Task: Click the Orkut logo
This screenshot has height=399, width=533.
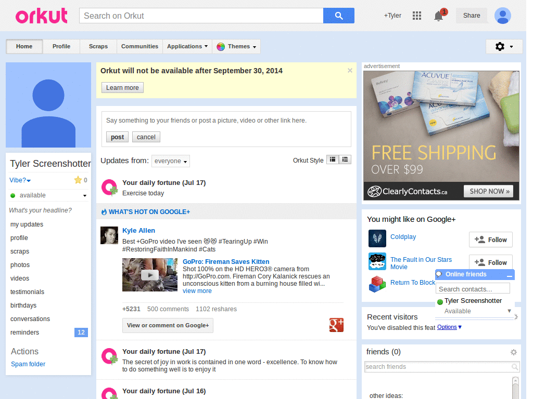Action: (x=42, y=16)
